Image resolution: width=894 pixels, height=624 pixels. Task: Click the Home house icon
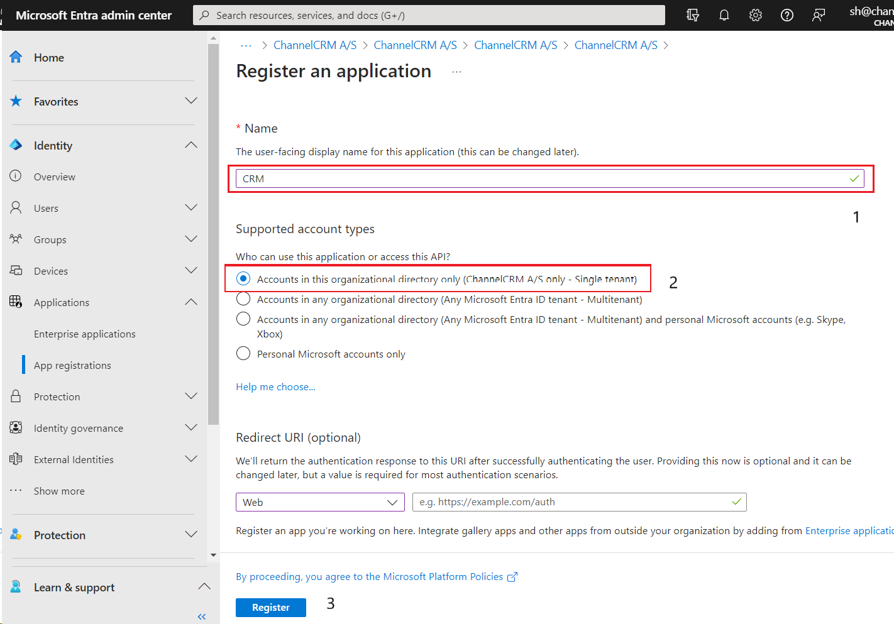pos(16,57)
